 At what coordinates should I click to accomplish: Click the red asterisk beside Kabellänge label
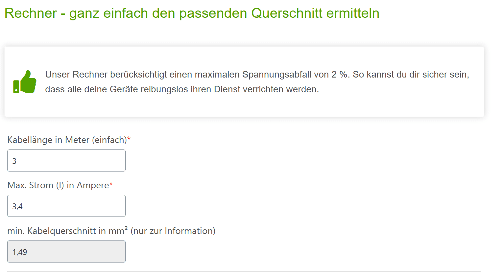coord(129,139)
